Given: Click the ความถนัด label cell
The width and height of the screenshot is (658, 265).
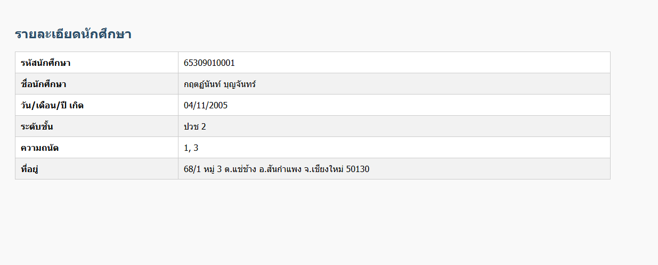Looking at the screenshot, I should pos(97,148).
